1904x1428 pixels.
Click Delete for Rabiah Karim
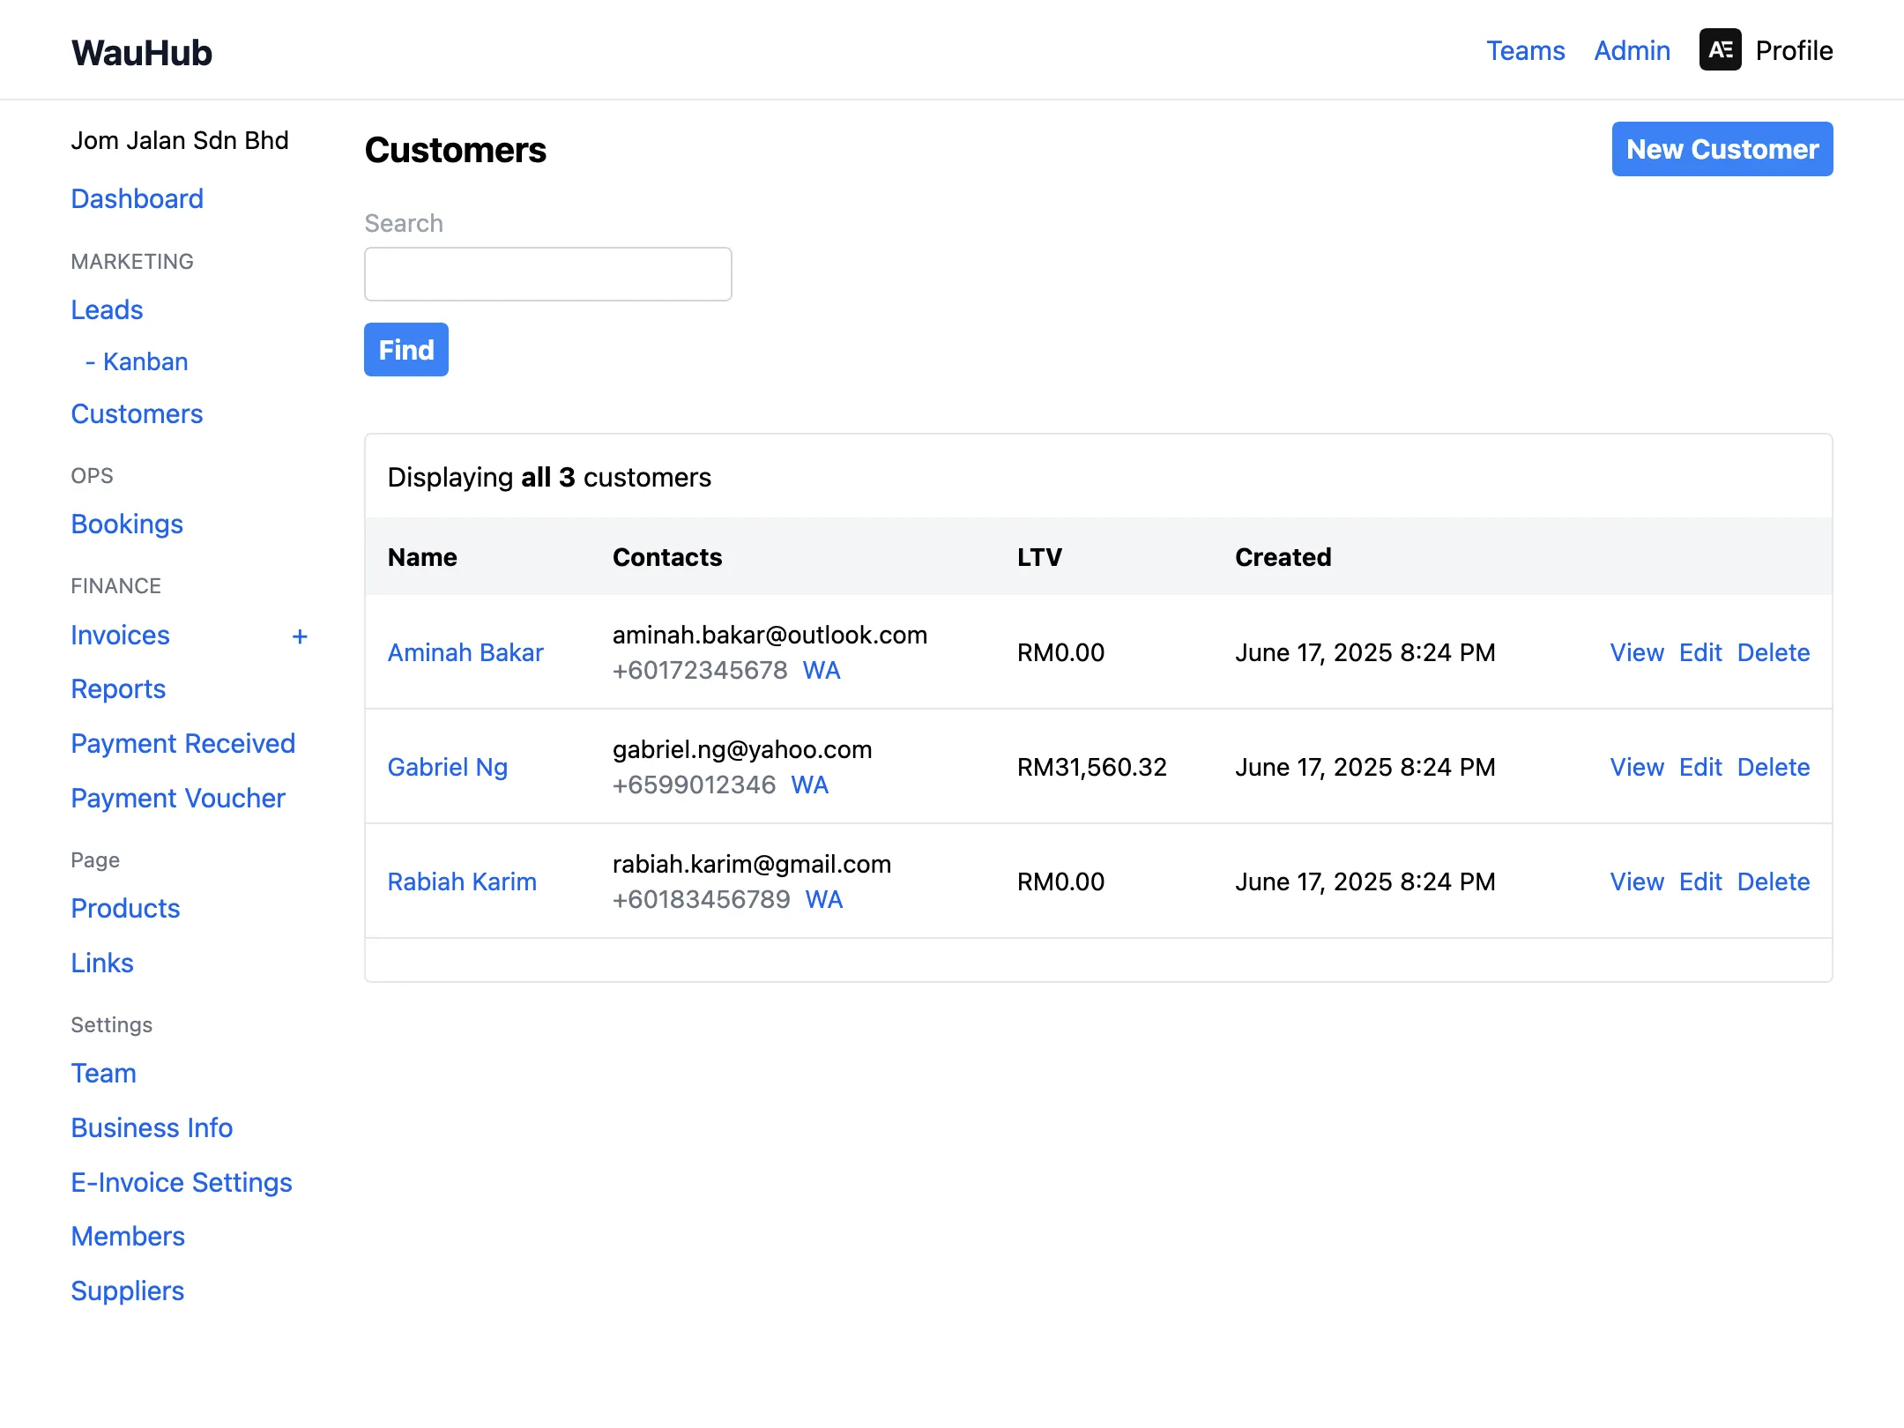pyautogui.click(x=1774, y=881)
